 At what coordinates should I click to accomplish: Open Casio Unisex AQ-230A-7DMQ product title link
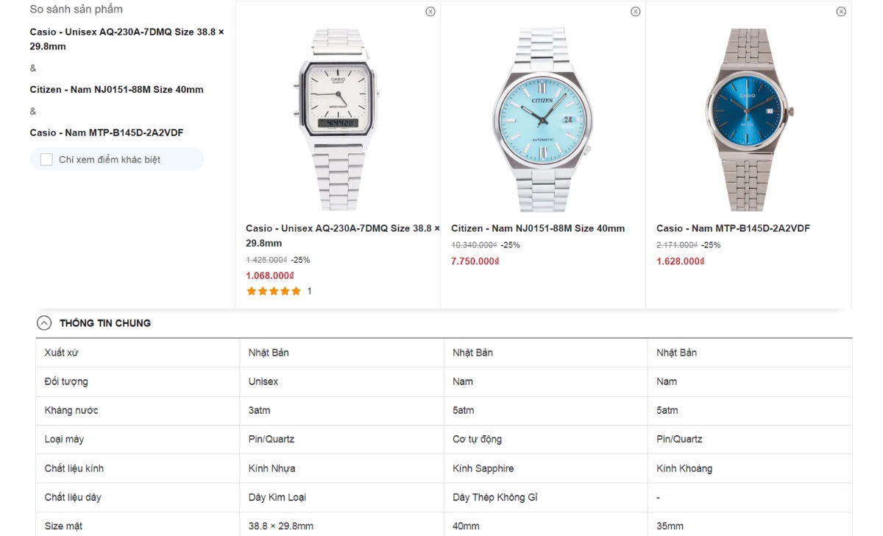[343, 236]
